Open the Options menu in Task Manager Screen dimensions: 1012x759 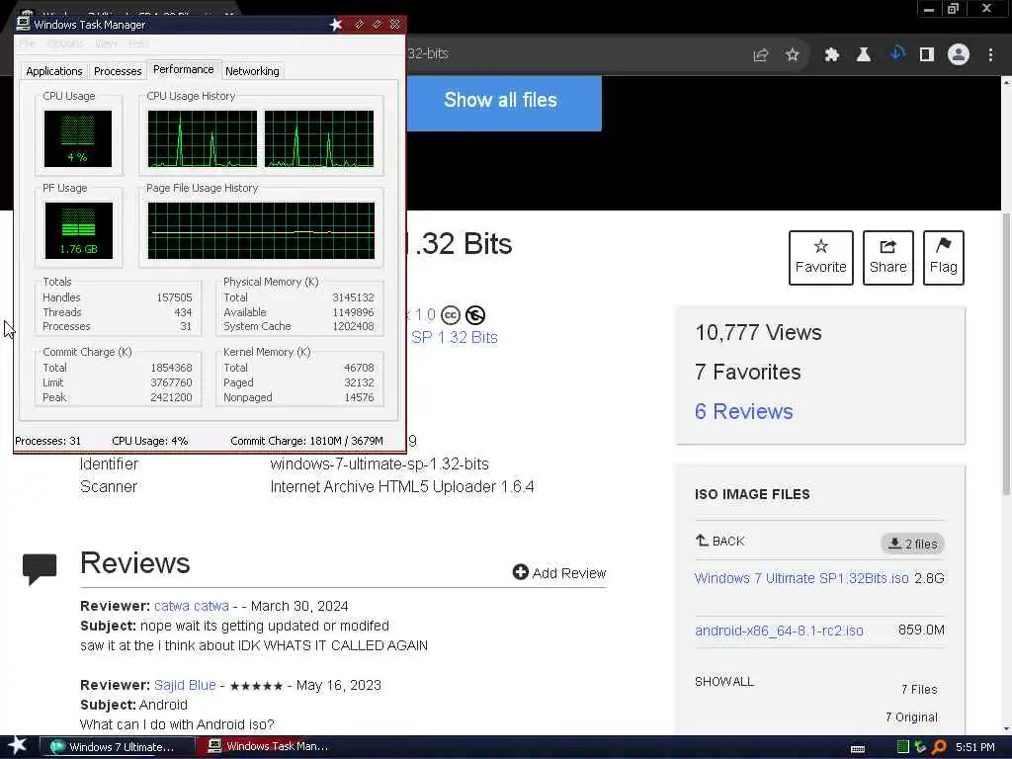pos(65,43)
